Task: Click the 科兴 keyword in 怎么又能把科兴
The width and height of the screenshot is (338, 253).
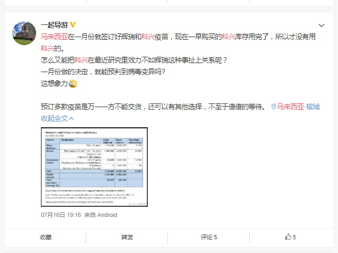Action: tap(81, 60)
